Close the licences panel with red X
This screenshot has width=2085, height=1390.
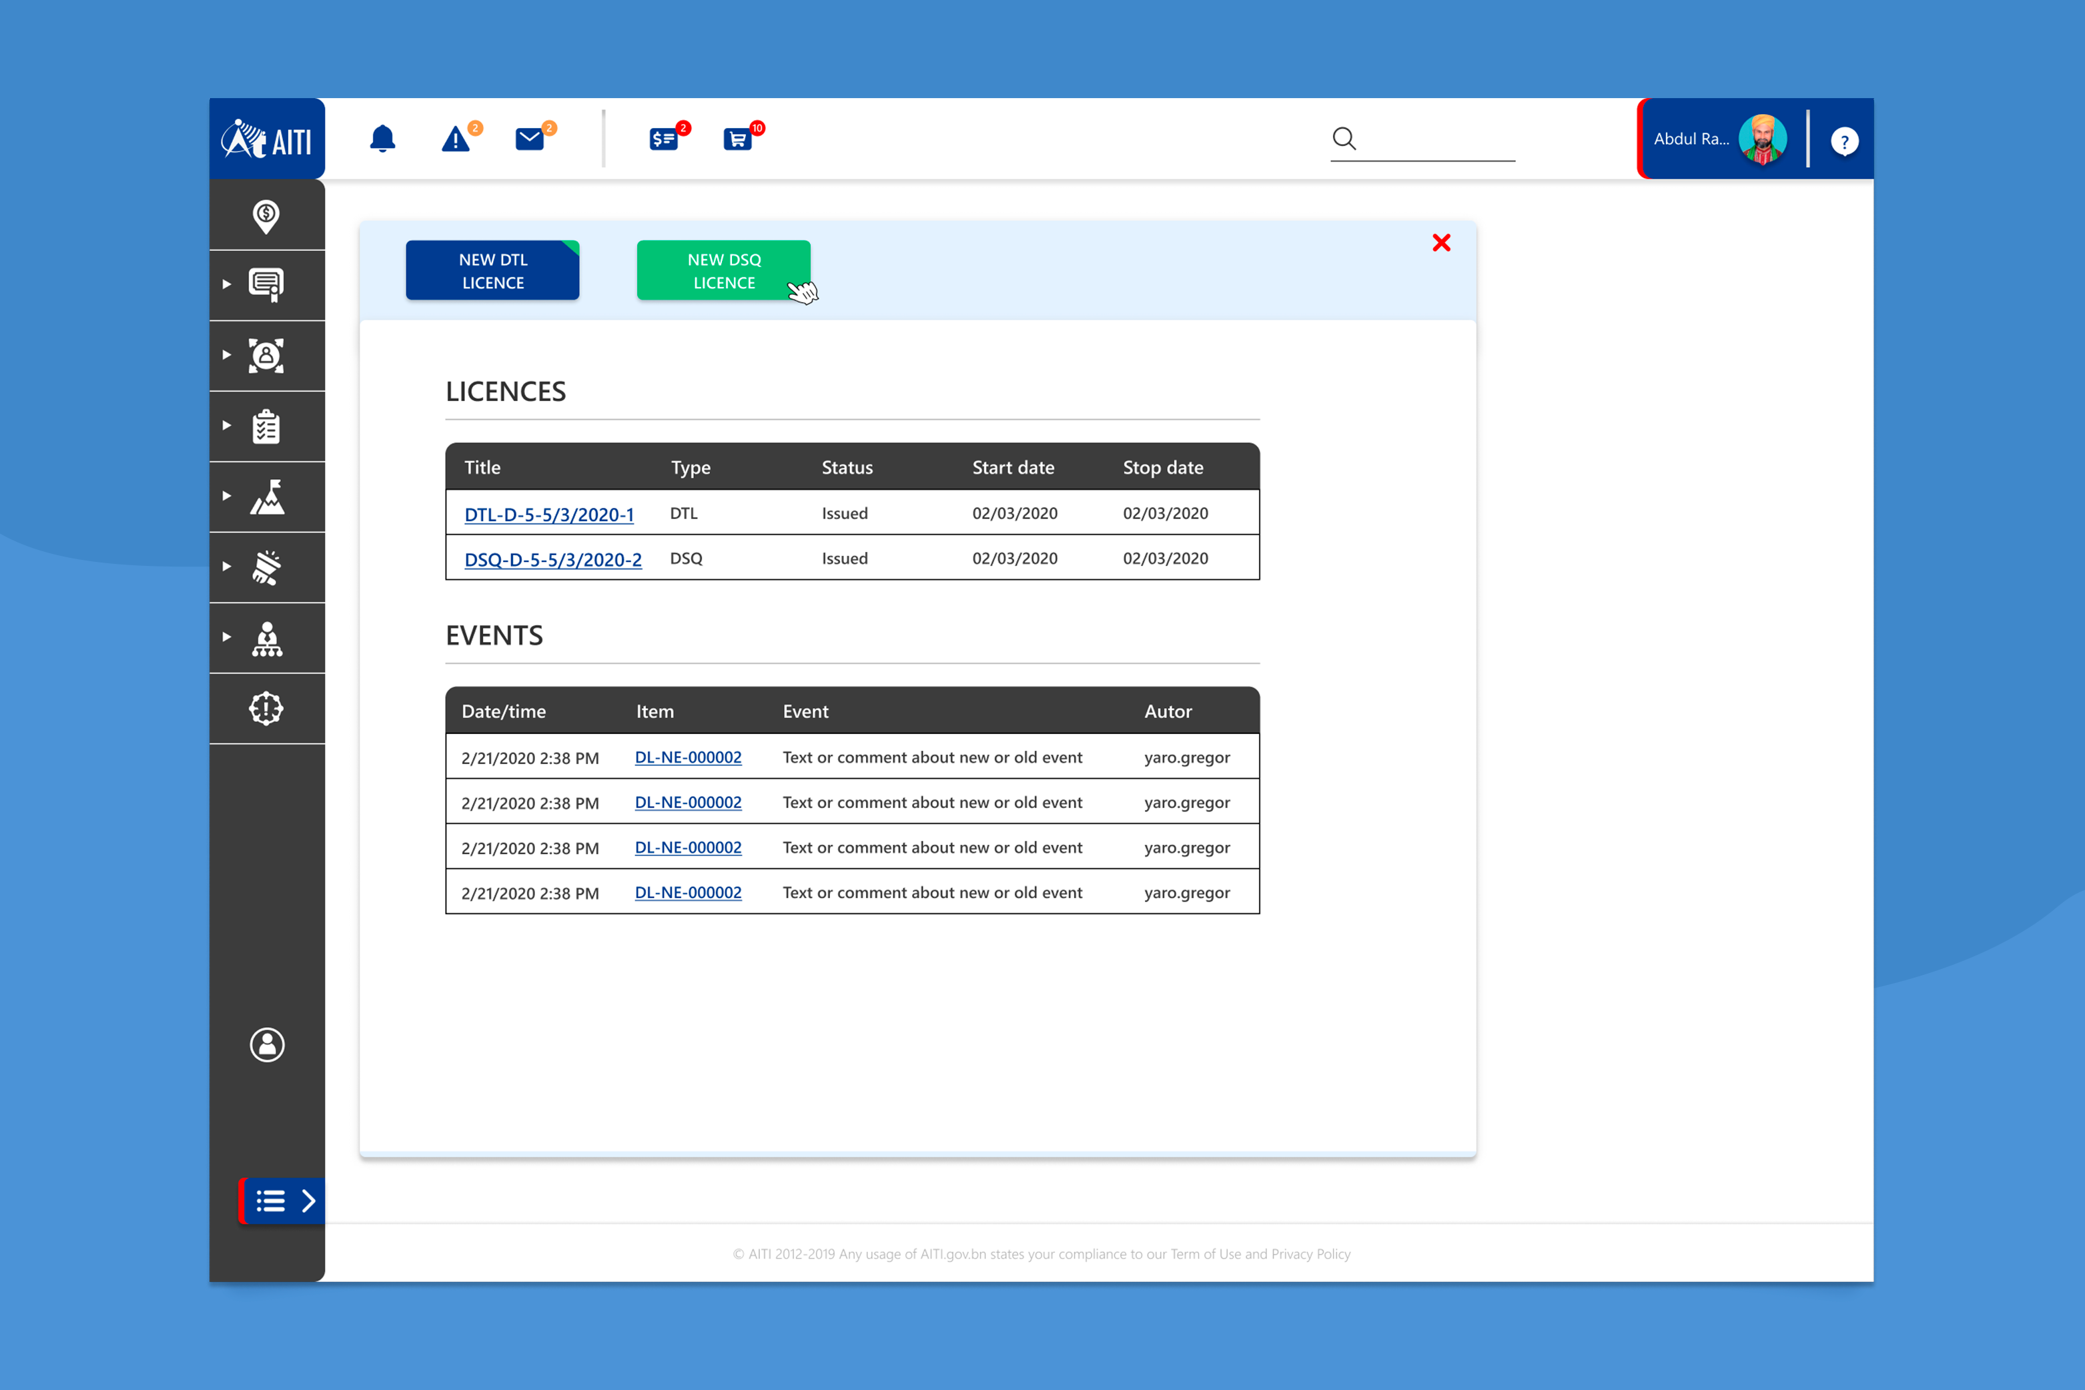[1440, 243]
